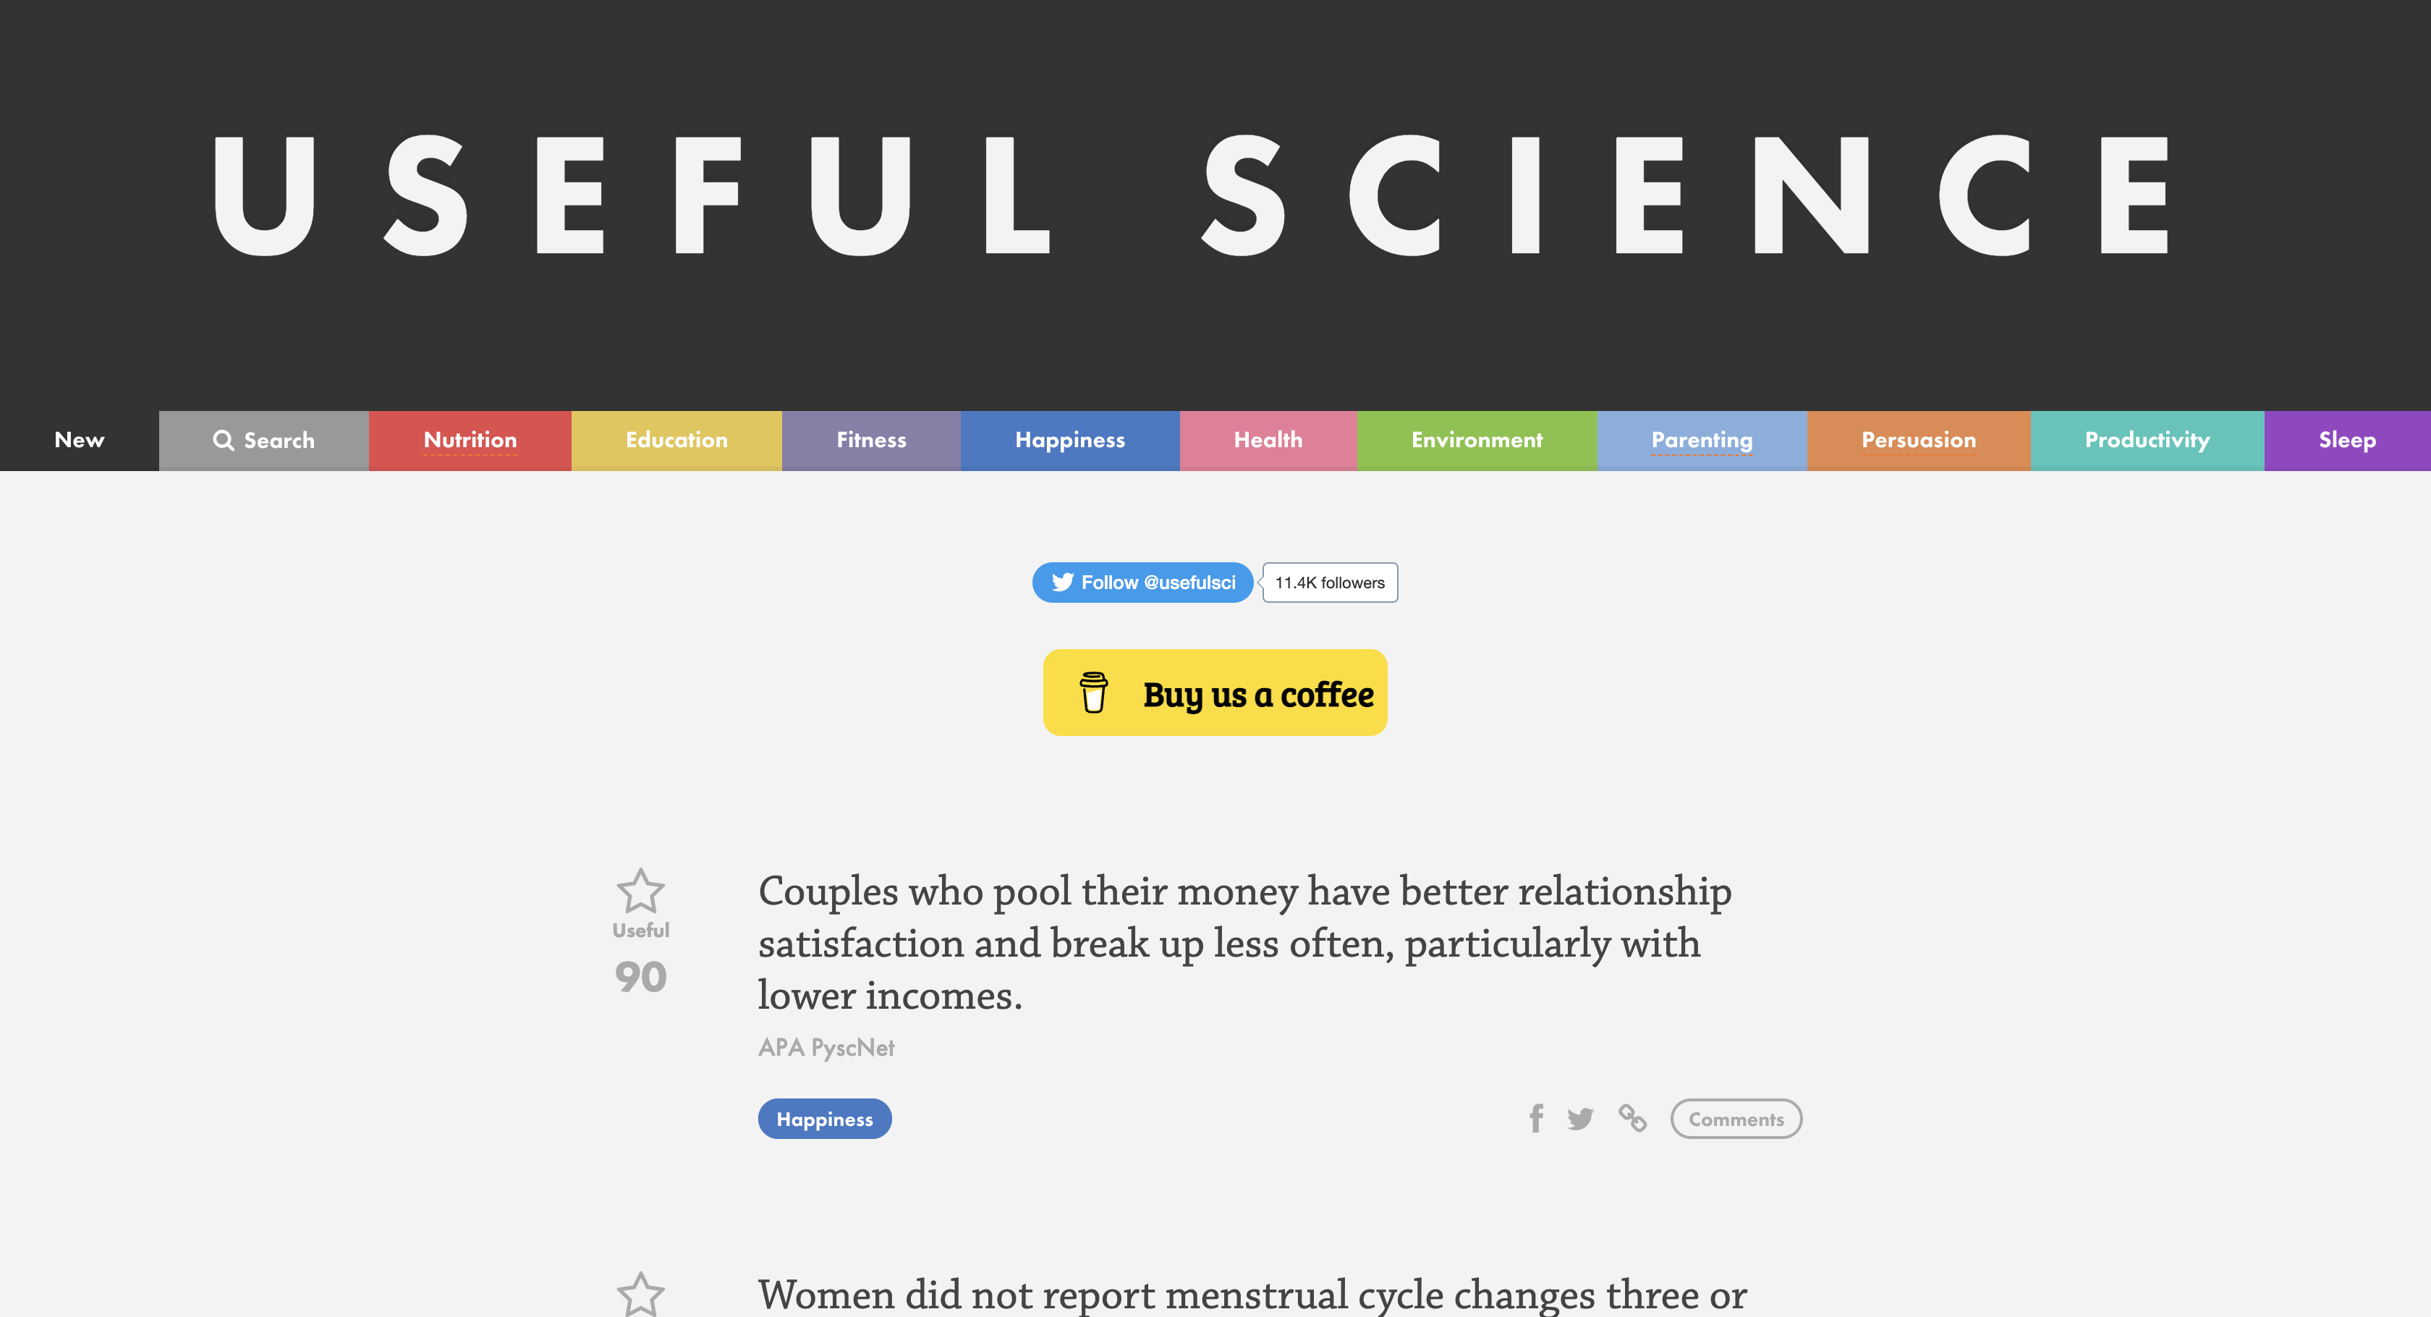Click the Happiness tag under the article
Screen dimensions: 2431x1317
coord(824,1119)
